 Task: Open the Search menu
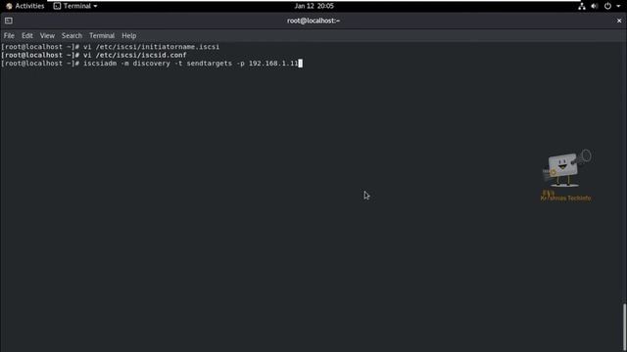tap(72, 36)
